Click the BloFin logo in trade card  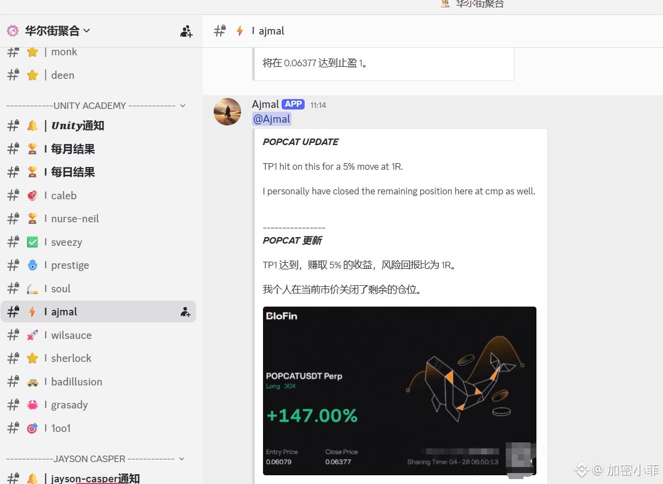pos(282,316)
